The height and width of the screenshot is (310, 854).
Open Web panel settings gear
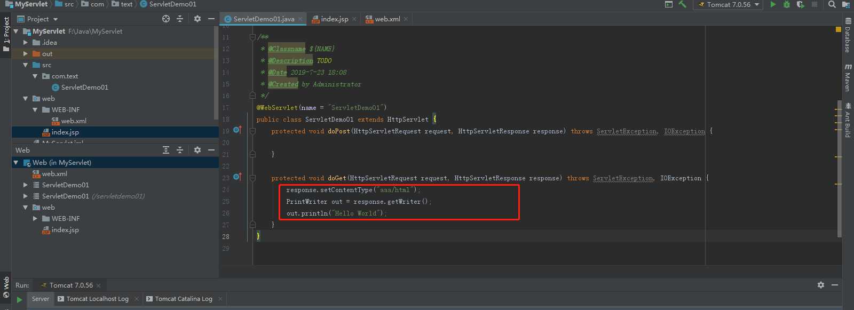click(x=197, y=150)
